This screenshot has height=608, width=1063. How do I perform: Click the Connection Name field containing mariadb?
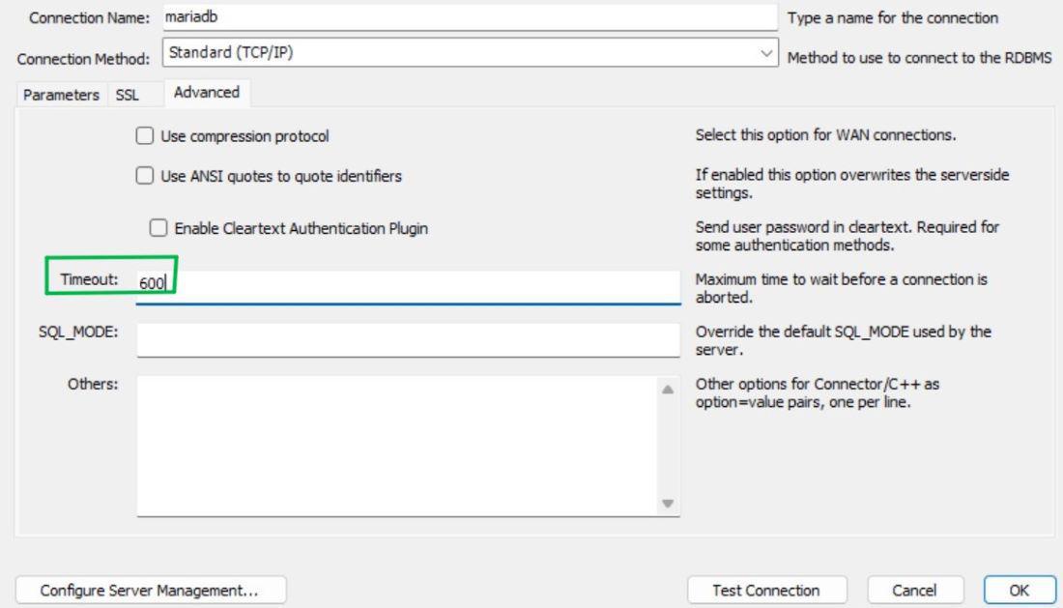pos(469,17)
